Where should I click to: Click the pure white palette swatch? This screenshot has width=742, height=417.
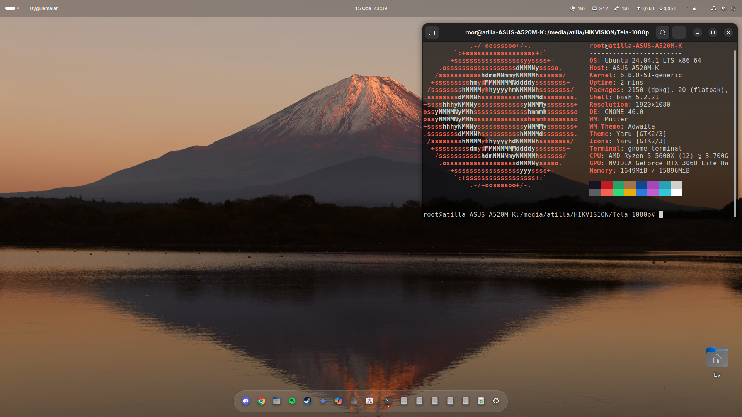click(676, 192)
